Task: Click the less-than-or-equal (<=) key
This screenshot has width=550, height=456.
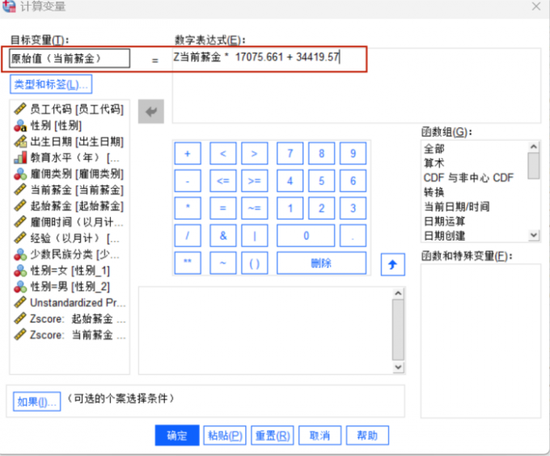Action: coord(223,181)
